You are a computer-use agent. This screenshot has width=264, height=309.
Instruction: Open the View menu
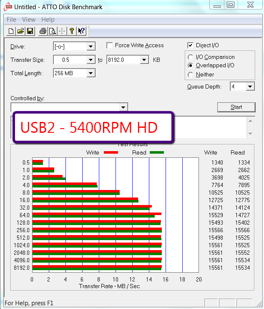[29, 20]
